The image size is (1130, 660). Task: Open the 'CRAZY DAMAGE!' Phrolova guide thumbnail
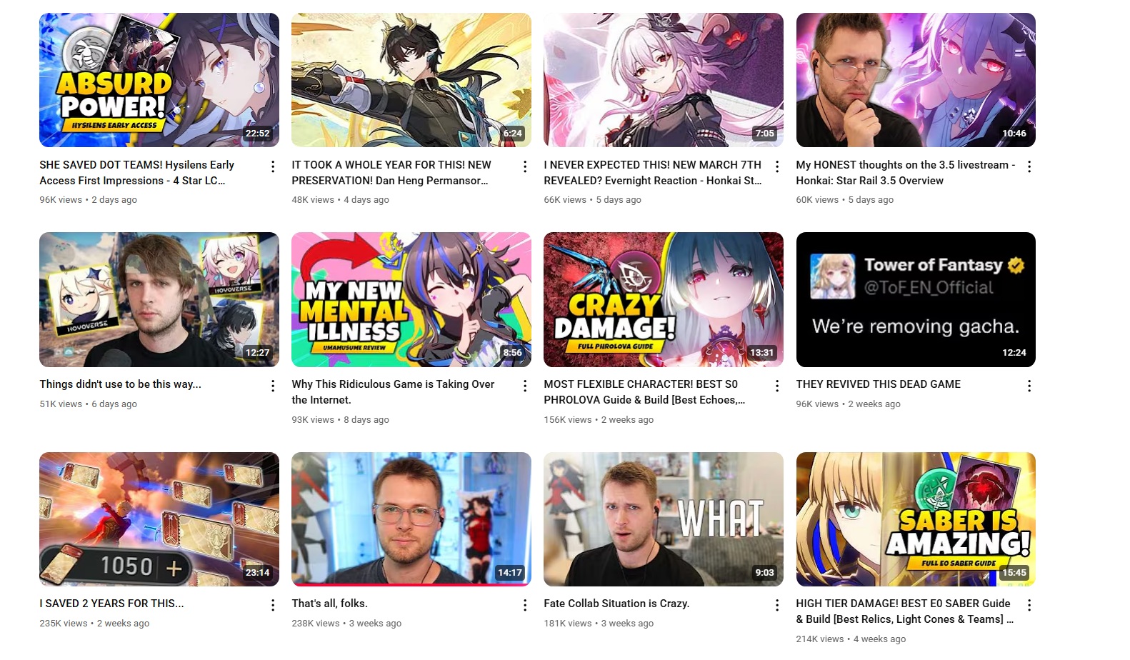click(664, 299)
